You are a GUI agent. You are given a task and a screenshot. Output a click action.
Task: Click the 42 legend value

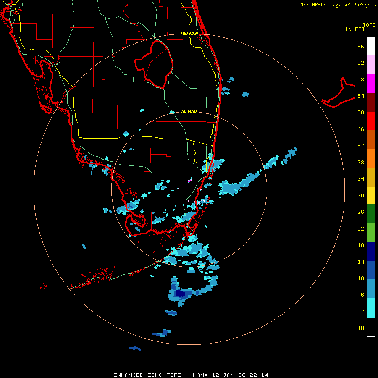coord(361,146)
